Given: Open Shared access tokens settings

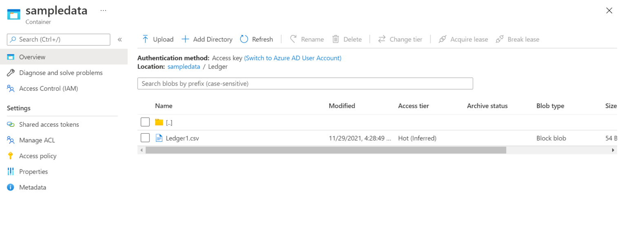Looking at the screenshot, I should click(x=49, y=124).
